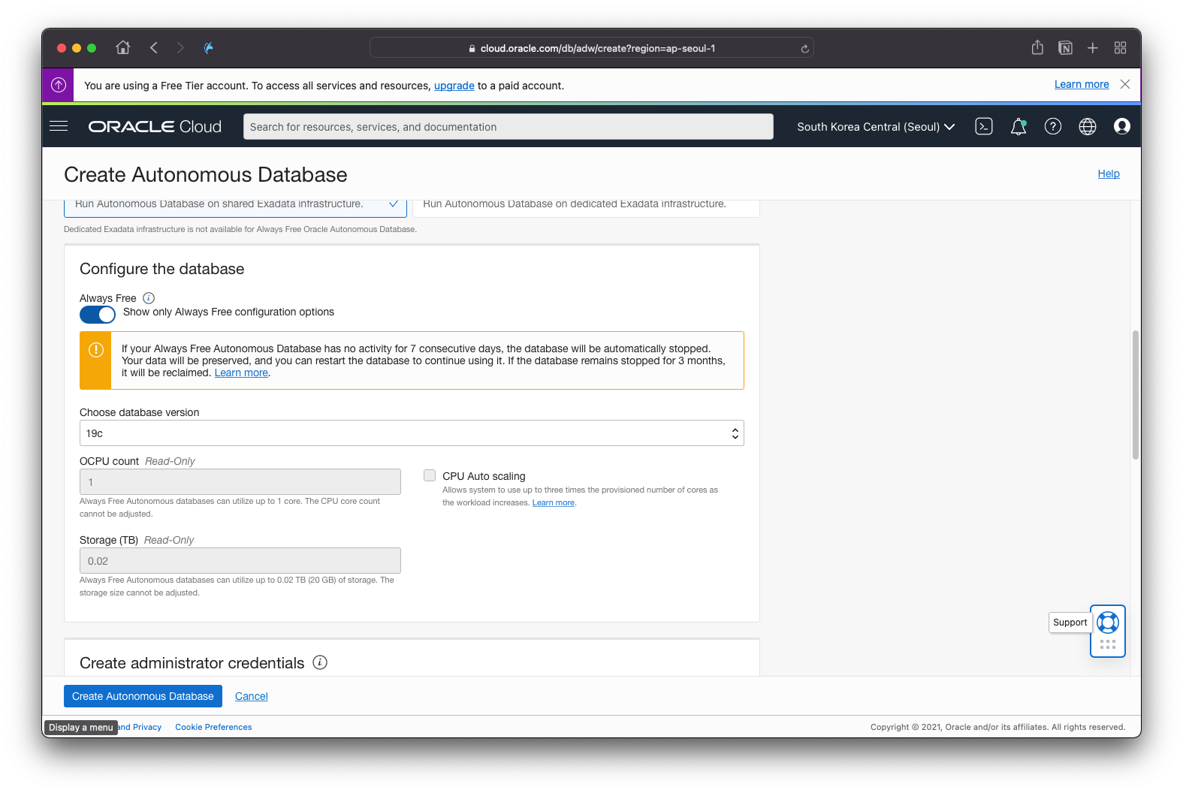Enable the CPU Auto scaling checkbox
Screen dimensions: 1183x793
(x=430, y=475)
